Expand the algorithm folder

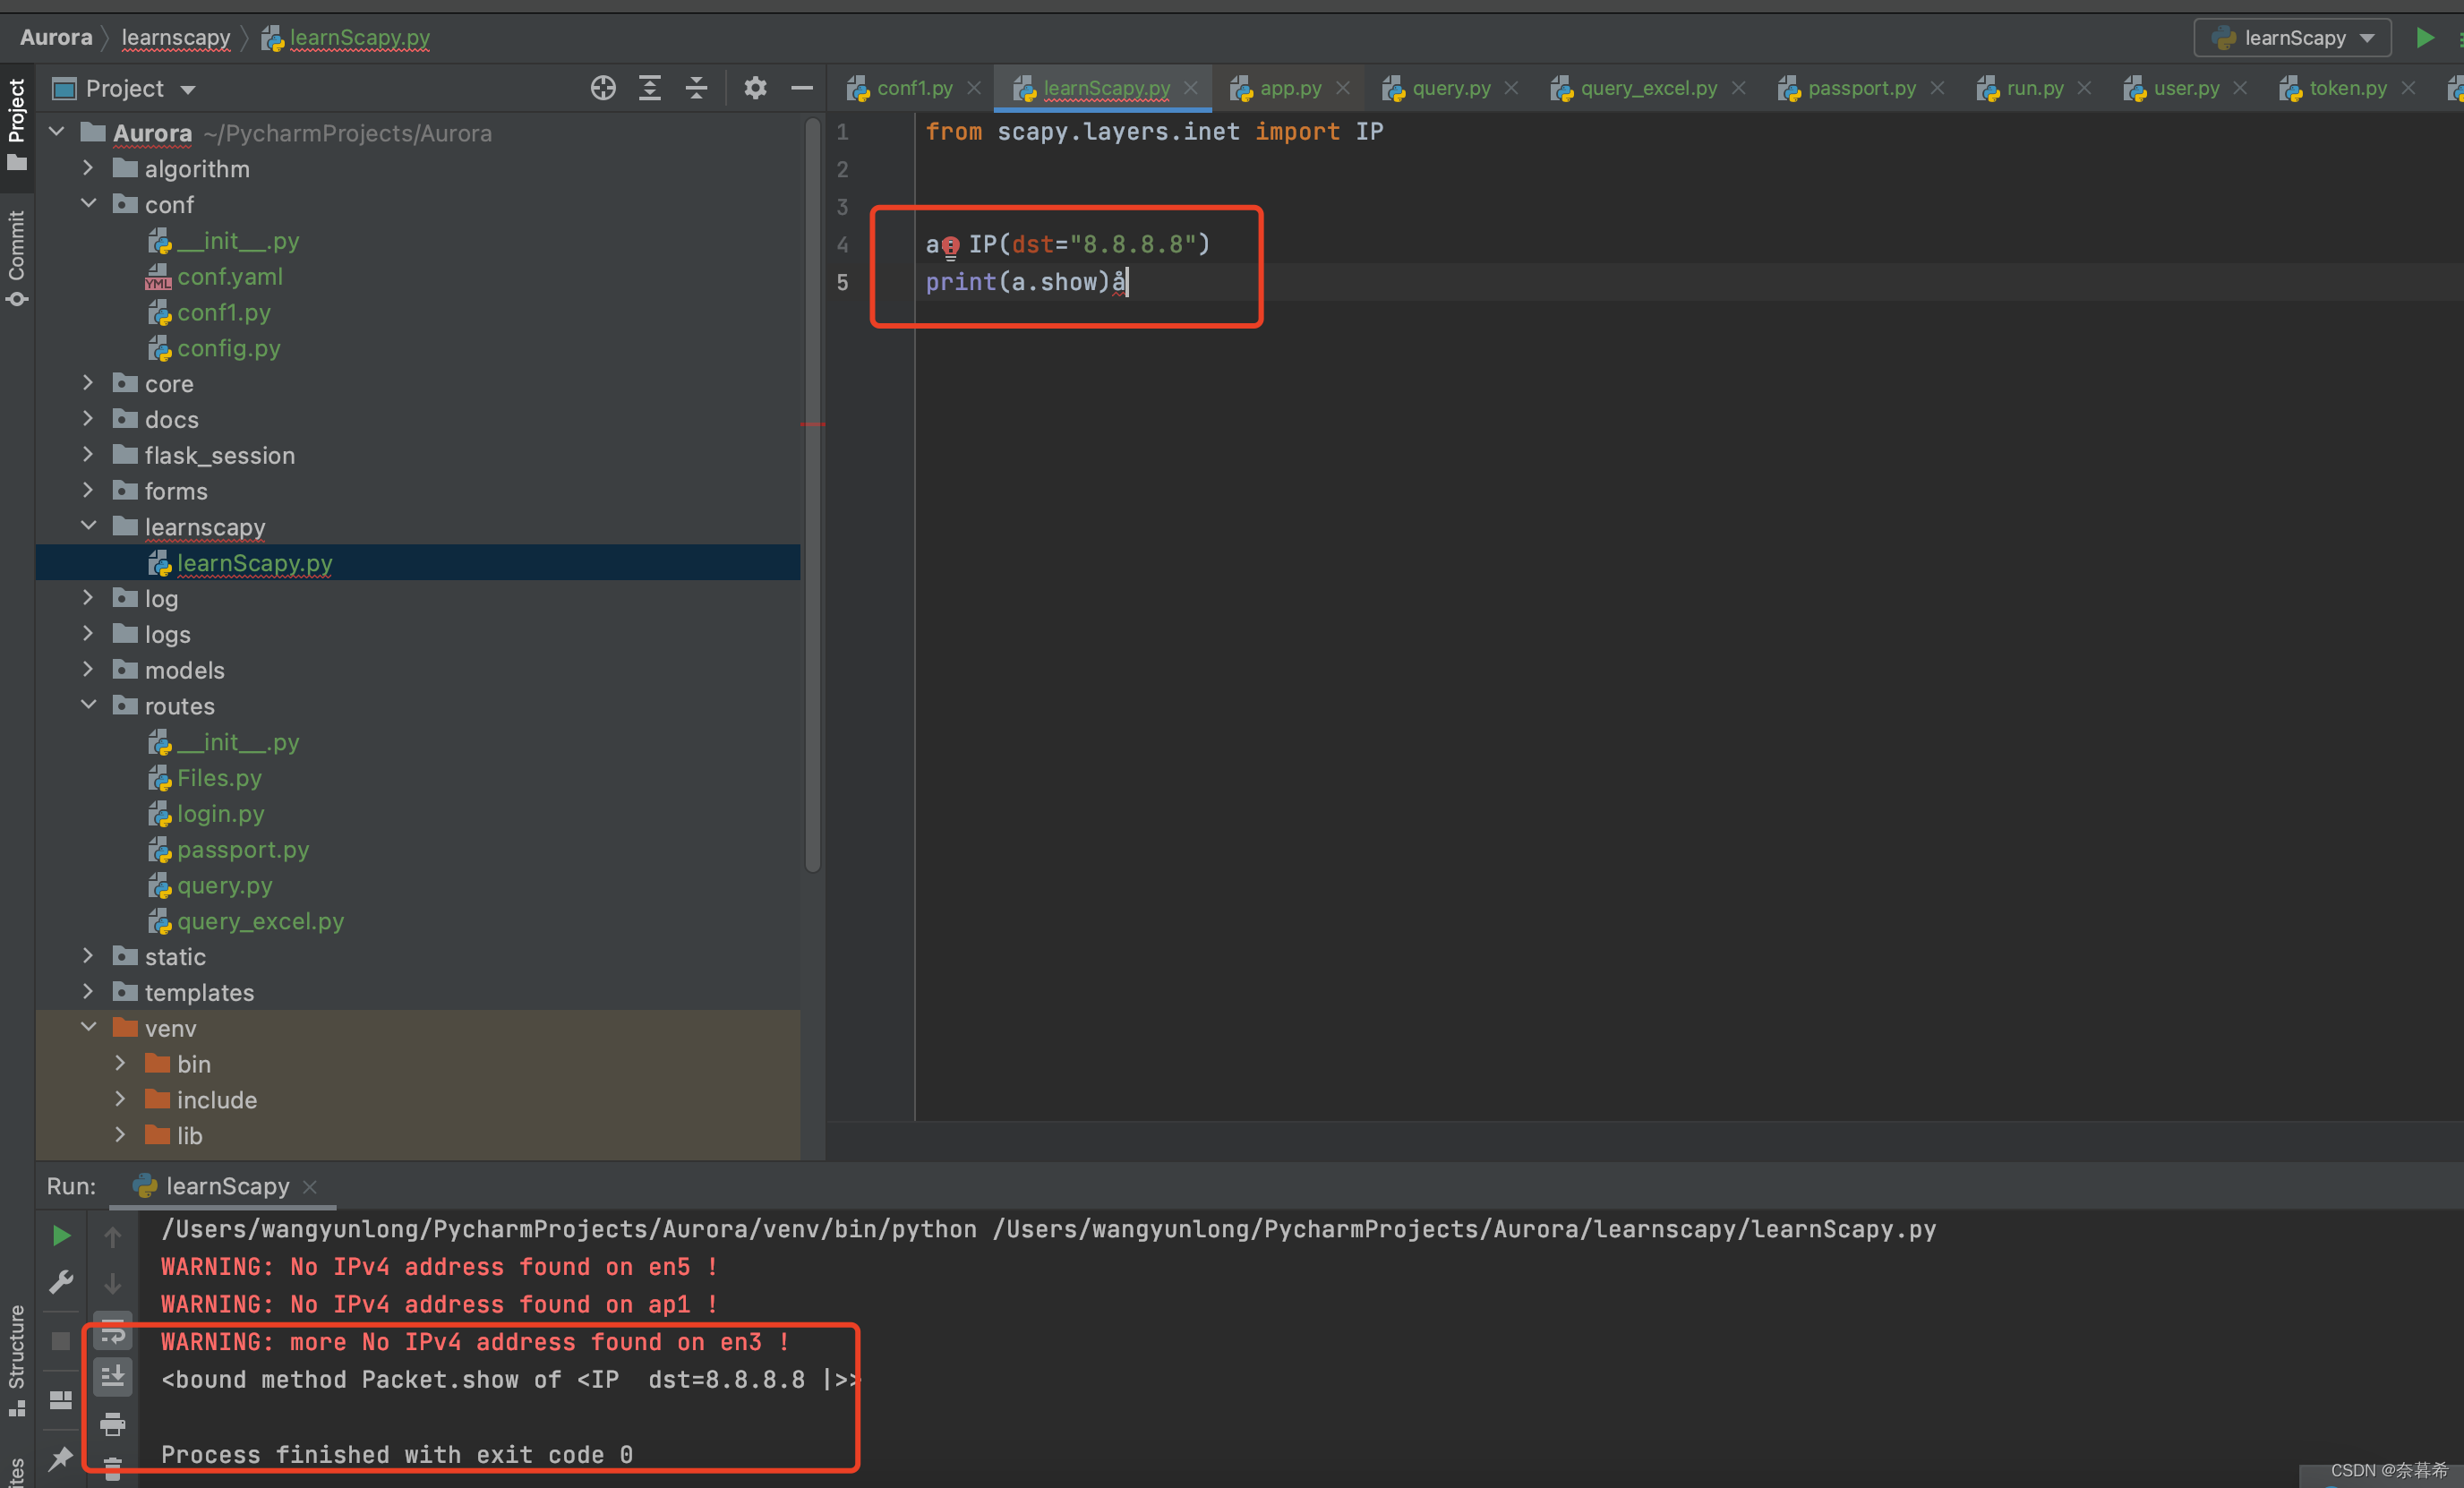click(x=89, y=168)
